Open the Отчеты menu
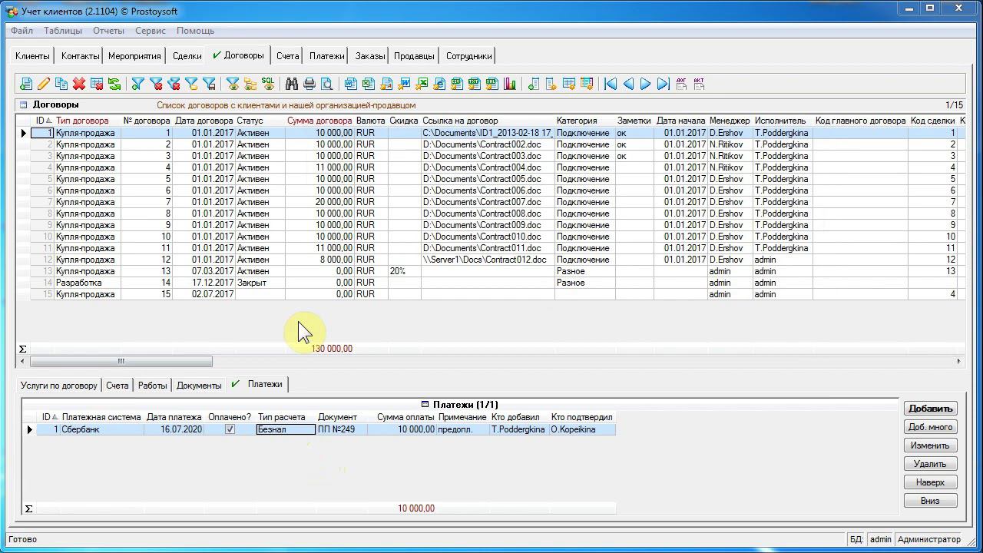This screenshot has height=553, width=983. (108, 31)
